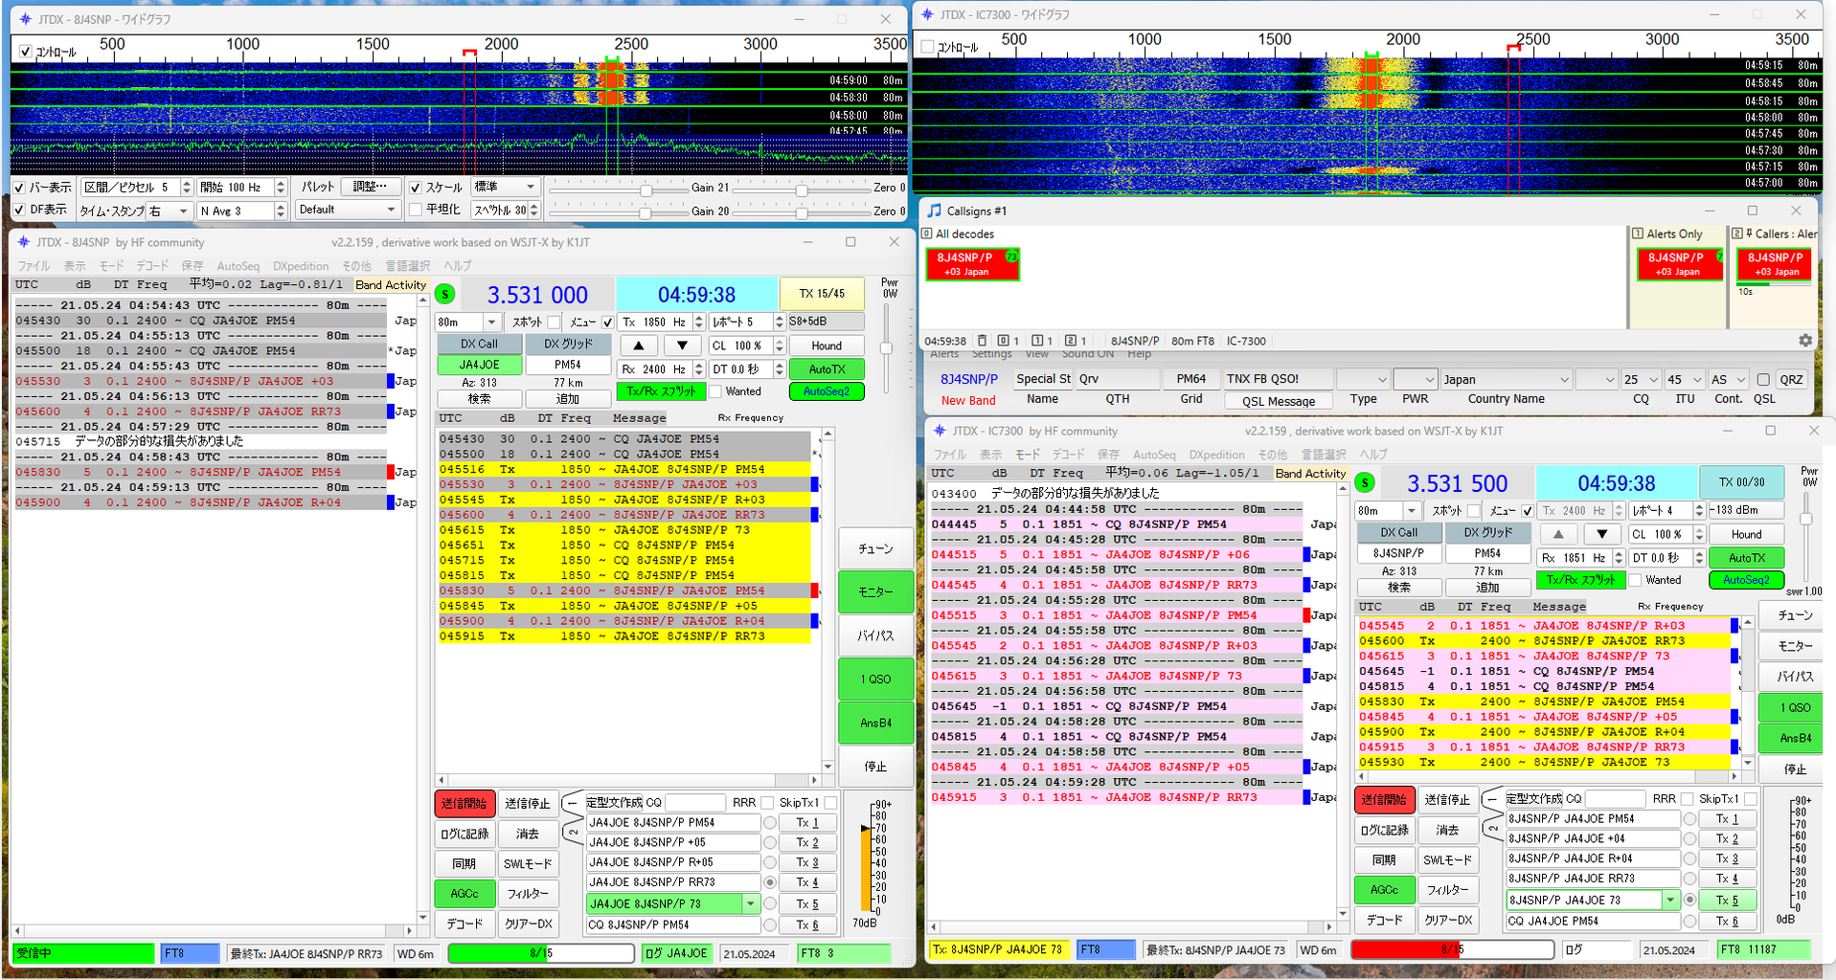Open the ファイル menu in 8J4SNP window
The height and width of the screenshot is (980, 1836).
tap(34, 266)
